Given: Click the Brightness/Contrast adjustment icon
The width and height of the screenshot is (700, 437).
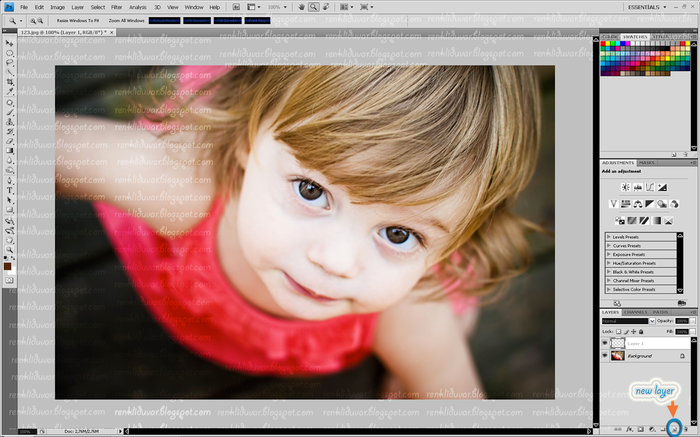Looking at the screenshot, I should [x=625, y=187].
